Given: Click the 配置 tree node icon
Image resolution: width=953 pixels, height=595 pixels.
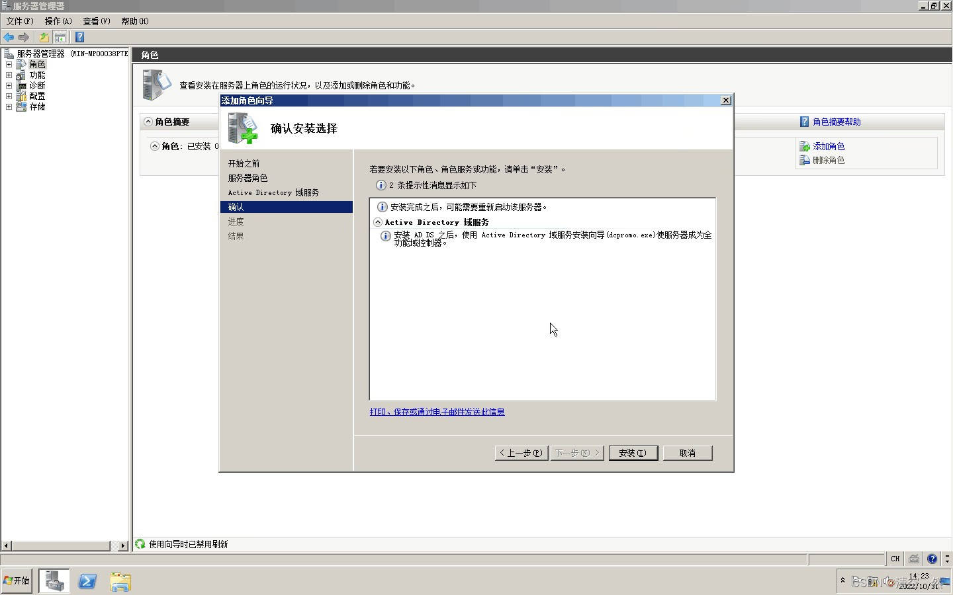Looking at the screenshot, I should coord(21,97).
